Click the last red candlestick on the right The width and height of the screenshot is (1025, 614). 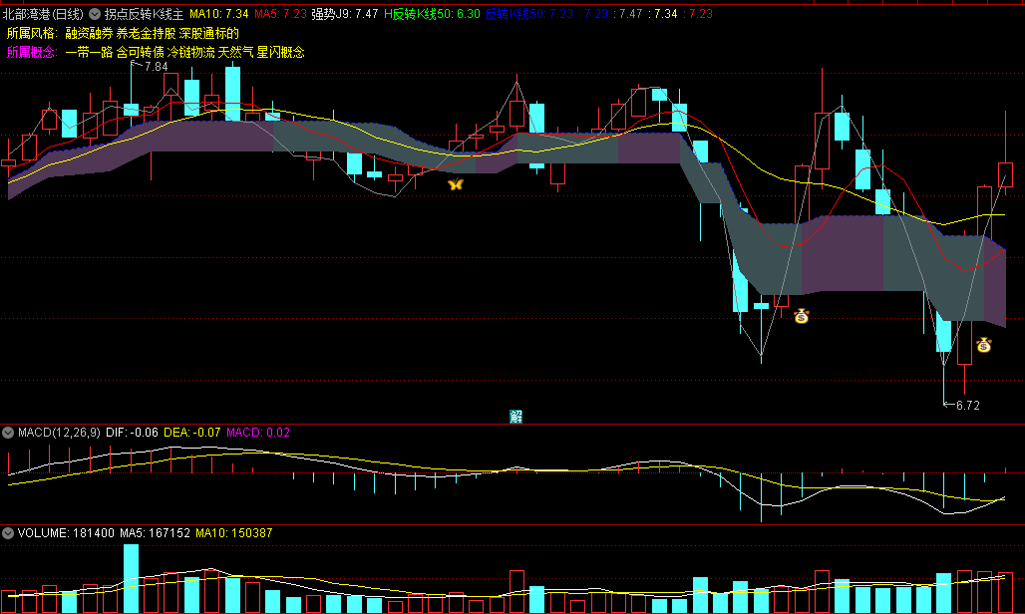pyautogui.click(x=1005, y=175)
